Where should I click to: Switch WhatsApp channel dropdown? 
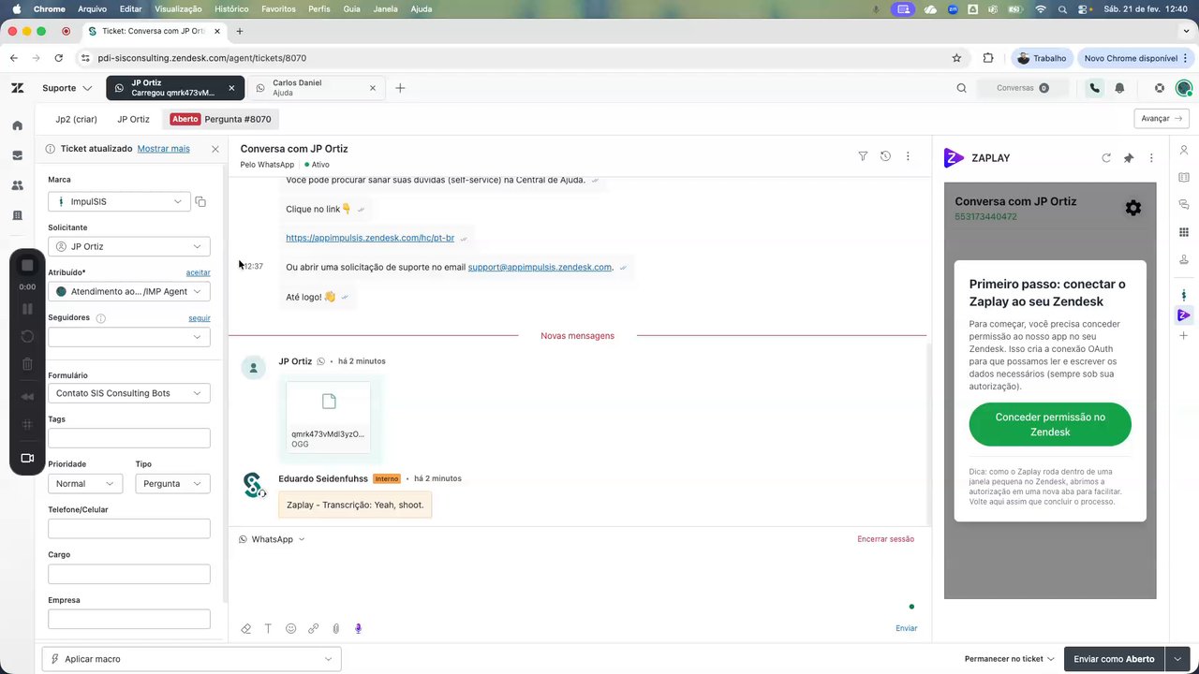pyautogui.click(x=272, y=539)
